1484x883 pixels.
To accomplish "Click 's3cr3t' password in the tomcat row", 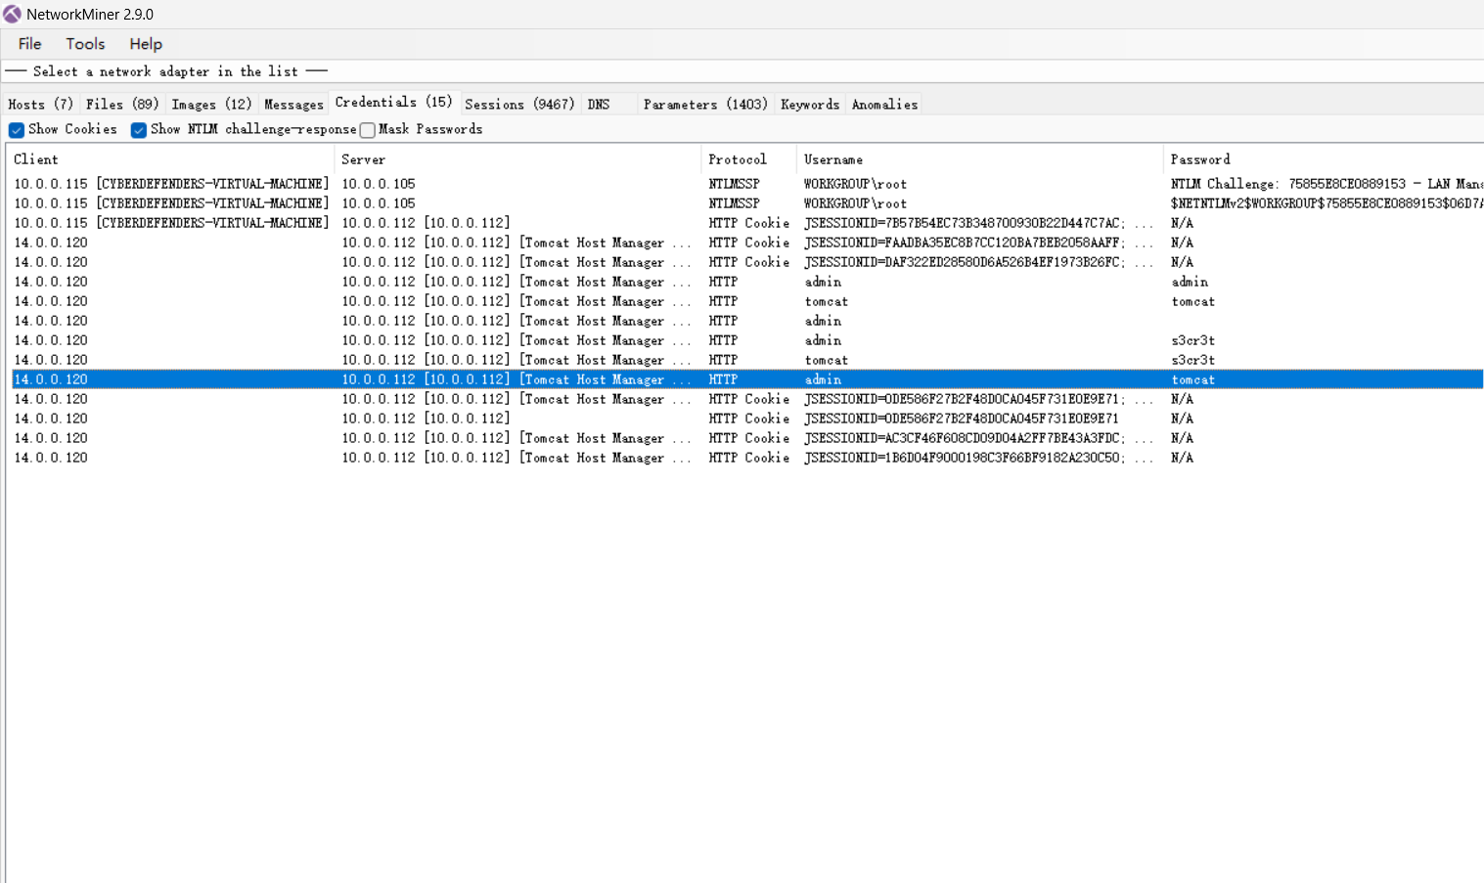I will pos(1192,360).
